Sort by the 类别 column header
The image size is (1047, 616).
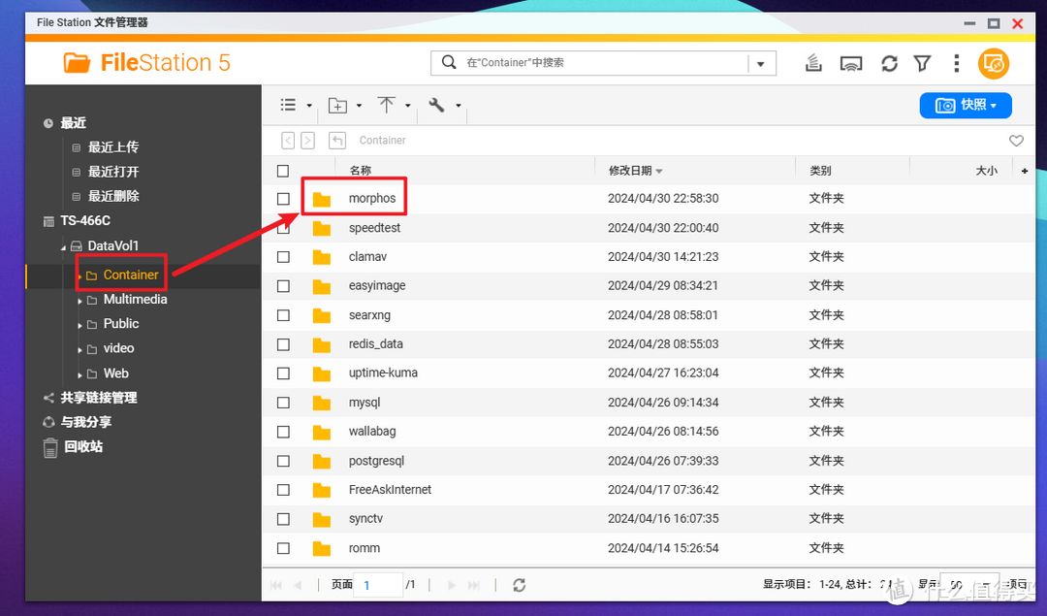pos(820,171)
